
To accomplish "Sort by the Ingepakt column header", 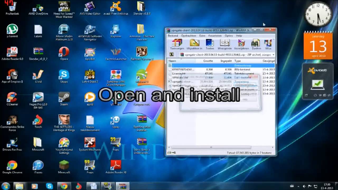I will pyautogui.click(x=224, y=61).
